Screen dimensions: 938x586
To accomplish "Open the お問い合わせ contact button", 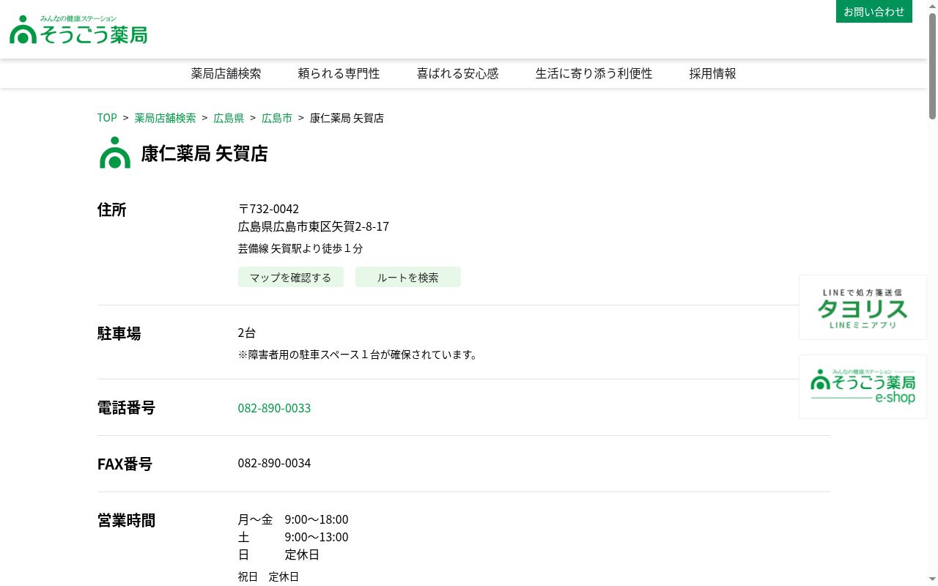I will coord(874,12).
